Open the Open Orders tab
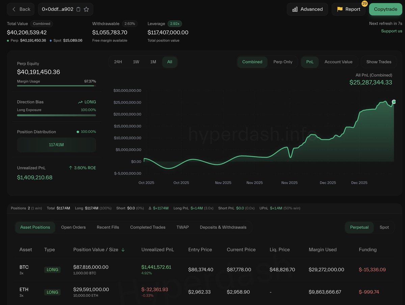405x305 pixels. click(x=73, y=227)
